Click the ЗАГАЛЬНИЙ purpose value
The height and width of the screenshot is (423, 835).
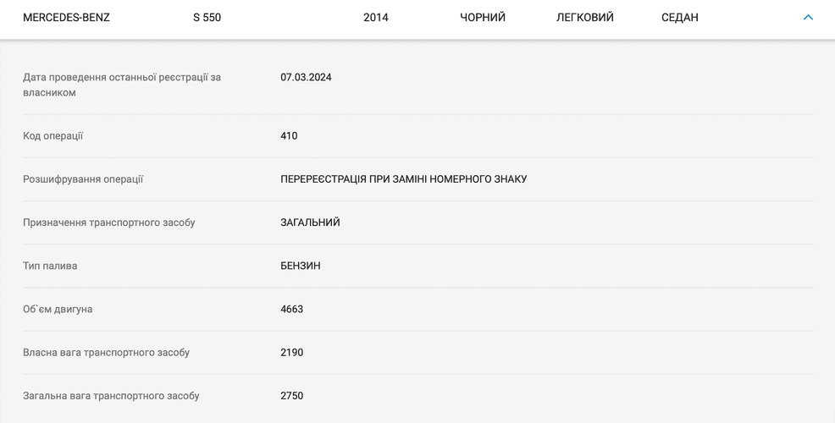tap(310, 222)
